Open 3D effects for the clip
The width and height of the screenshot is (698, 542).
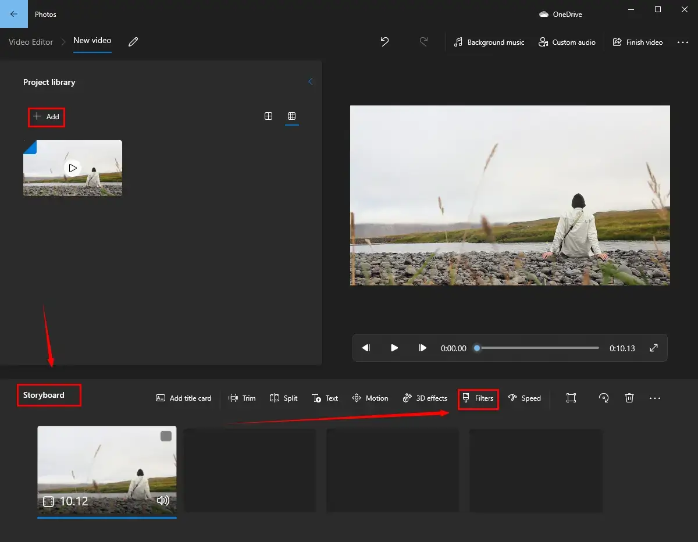425,398
